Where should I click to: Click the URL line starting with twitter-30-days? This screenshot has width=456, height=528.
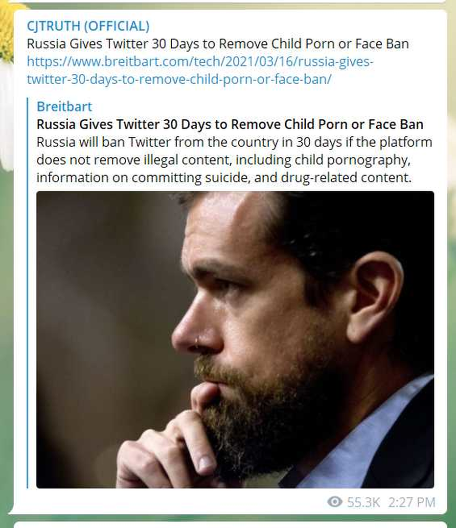point(179,79)
